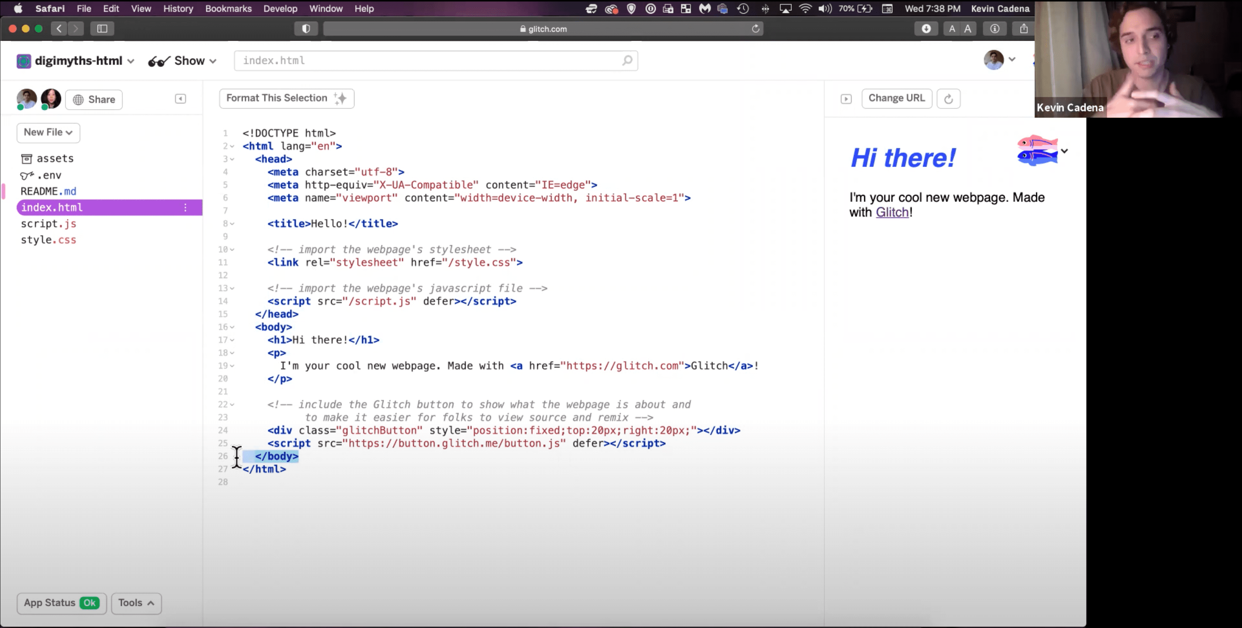The width and height of the screenshot is (1242, 628).
Task: Toggle the sidebar collapse arrow
Action: [x=180, y=99]
